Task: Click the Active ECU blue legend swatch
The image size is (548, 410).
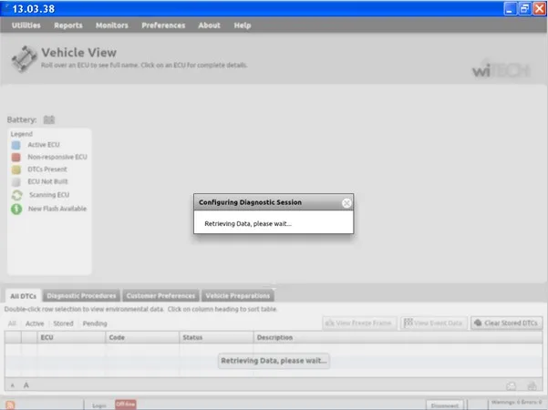Action: (x=16, y=145)
